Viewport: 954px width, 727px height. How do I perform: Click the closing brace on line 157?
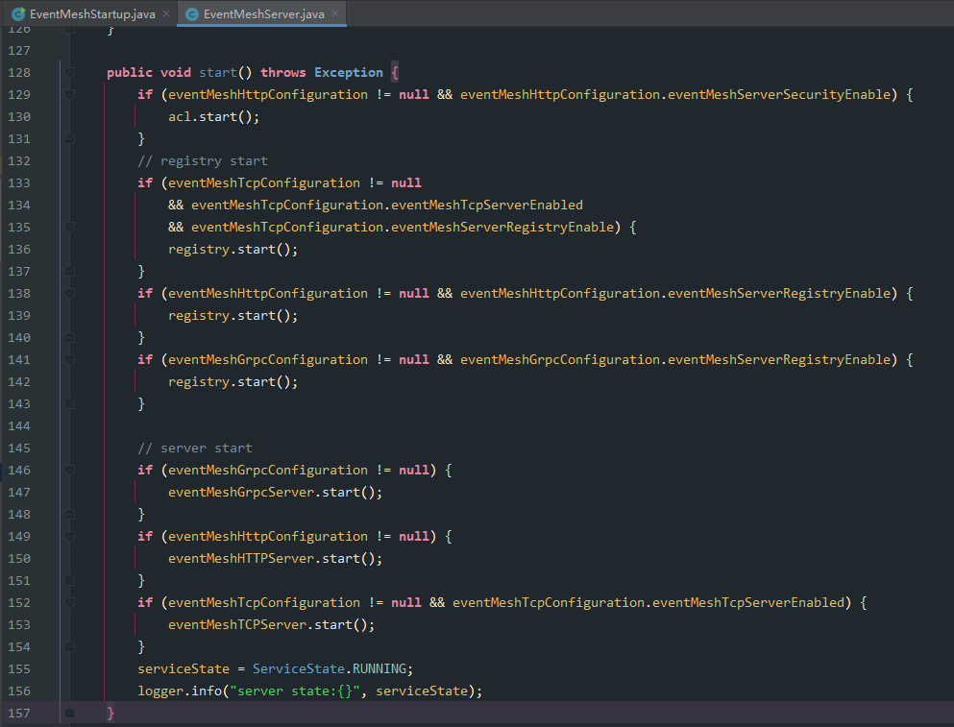click(x=110, y=713)
